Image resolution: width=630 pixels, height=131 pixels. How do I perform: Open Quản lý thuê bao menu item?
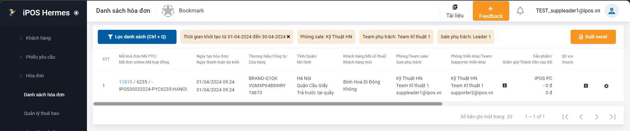tap(41, 113)
